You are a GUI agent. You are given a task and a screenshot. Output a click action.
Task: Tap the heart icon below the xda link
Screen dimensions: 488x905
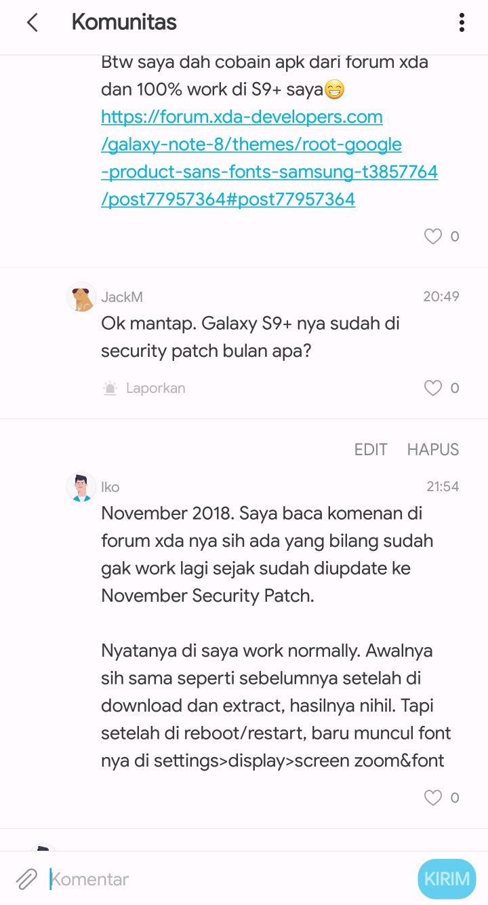[x=432, y=236]
